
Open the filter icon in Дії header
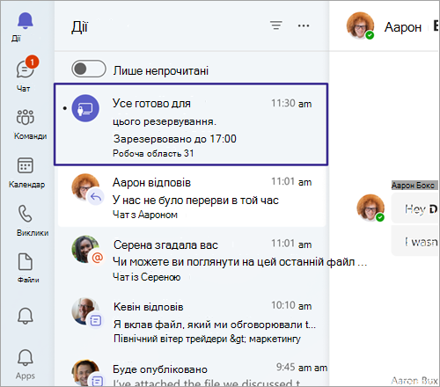[276, 26]
